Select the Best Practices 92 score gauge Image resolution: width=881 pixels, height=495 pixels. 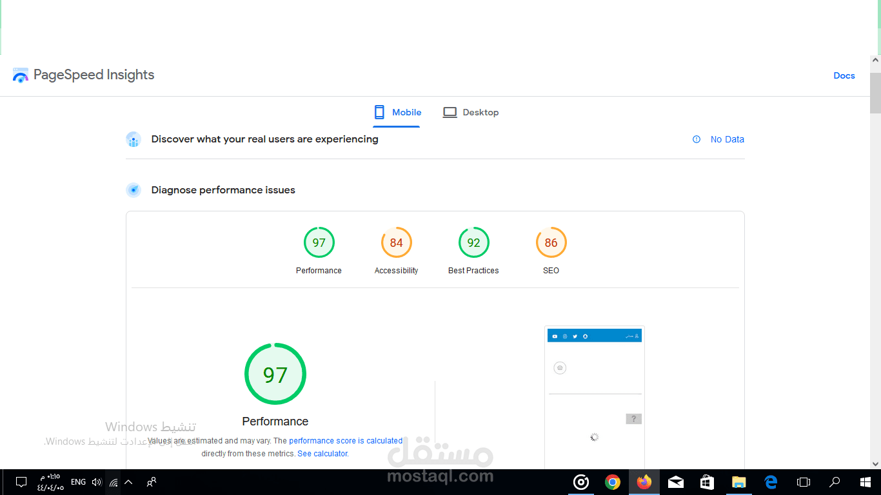click(x=474, y=242)
